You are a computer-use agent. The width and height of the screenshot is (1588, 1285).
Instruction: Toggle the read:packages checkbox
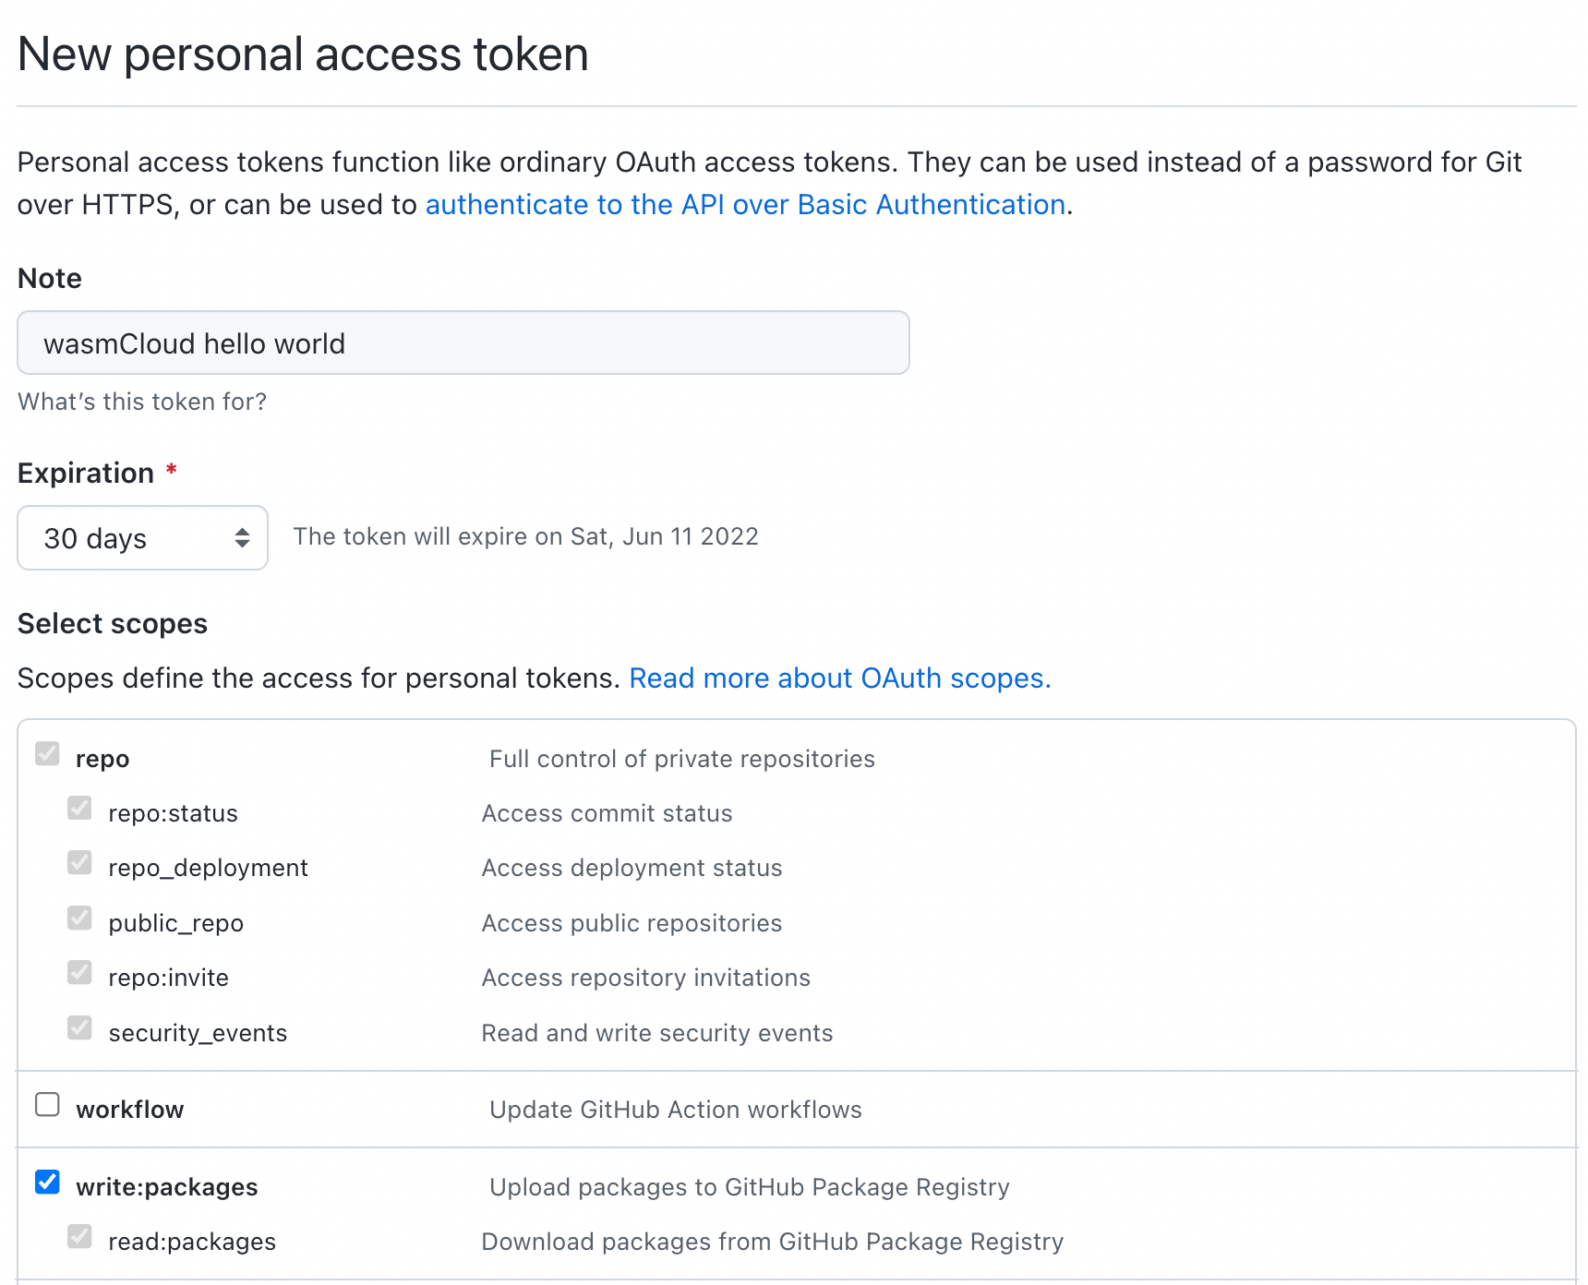pyautogui.click(x=80, y=1237)
